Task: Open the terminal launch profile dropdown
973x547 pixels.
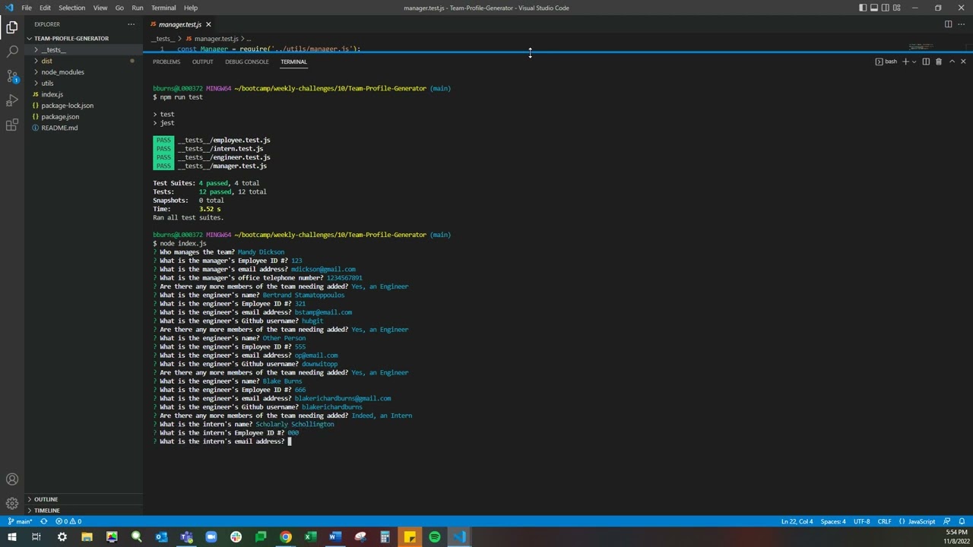Action: click(913, 62)
